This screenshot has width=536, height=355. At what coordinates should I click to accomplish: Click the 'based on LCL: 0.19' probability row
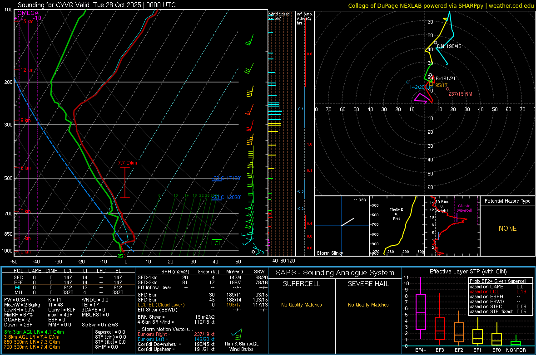click(x=498, y=292)
